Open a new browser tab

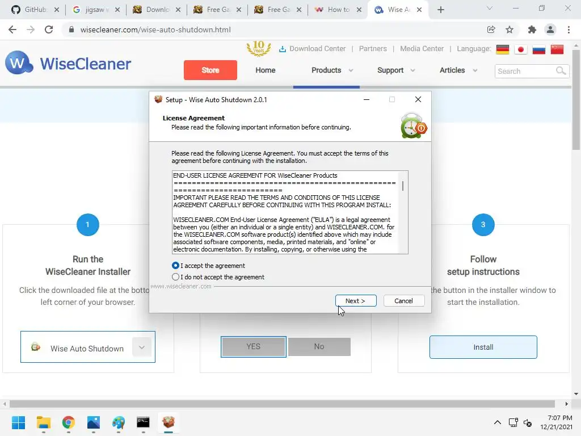coord(440,10)
